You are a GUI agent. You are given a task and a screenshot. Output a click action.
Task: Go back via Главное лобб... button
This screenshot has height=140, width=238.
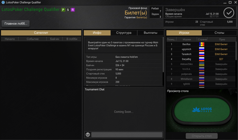16,24
